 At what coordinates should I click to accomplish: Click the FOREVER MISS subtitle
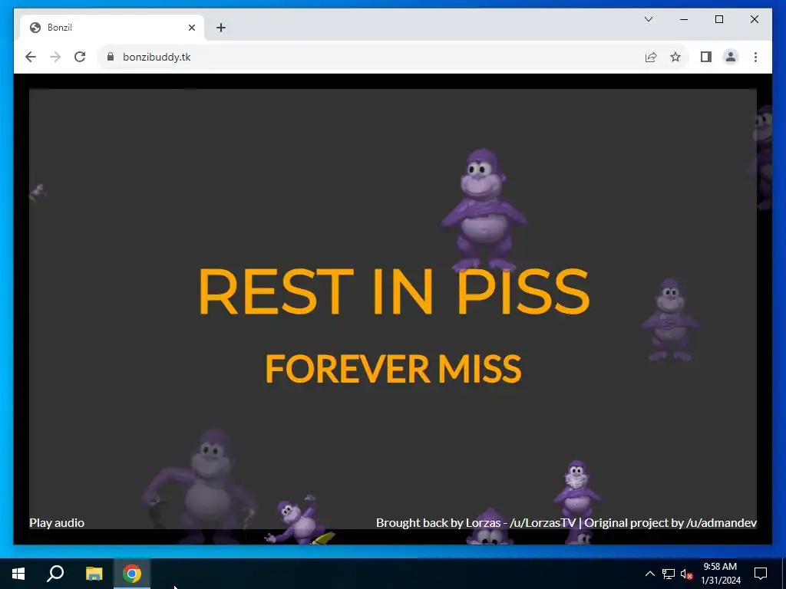(394, 369)
